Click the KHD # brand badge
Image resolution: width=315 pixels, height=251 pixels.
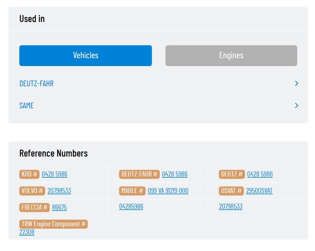tap(29, 174)
